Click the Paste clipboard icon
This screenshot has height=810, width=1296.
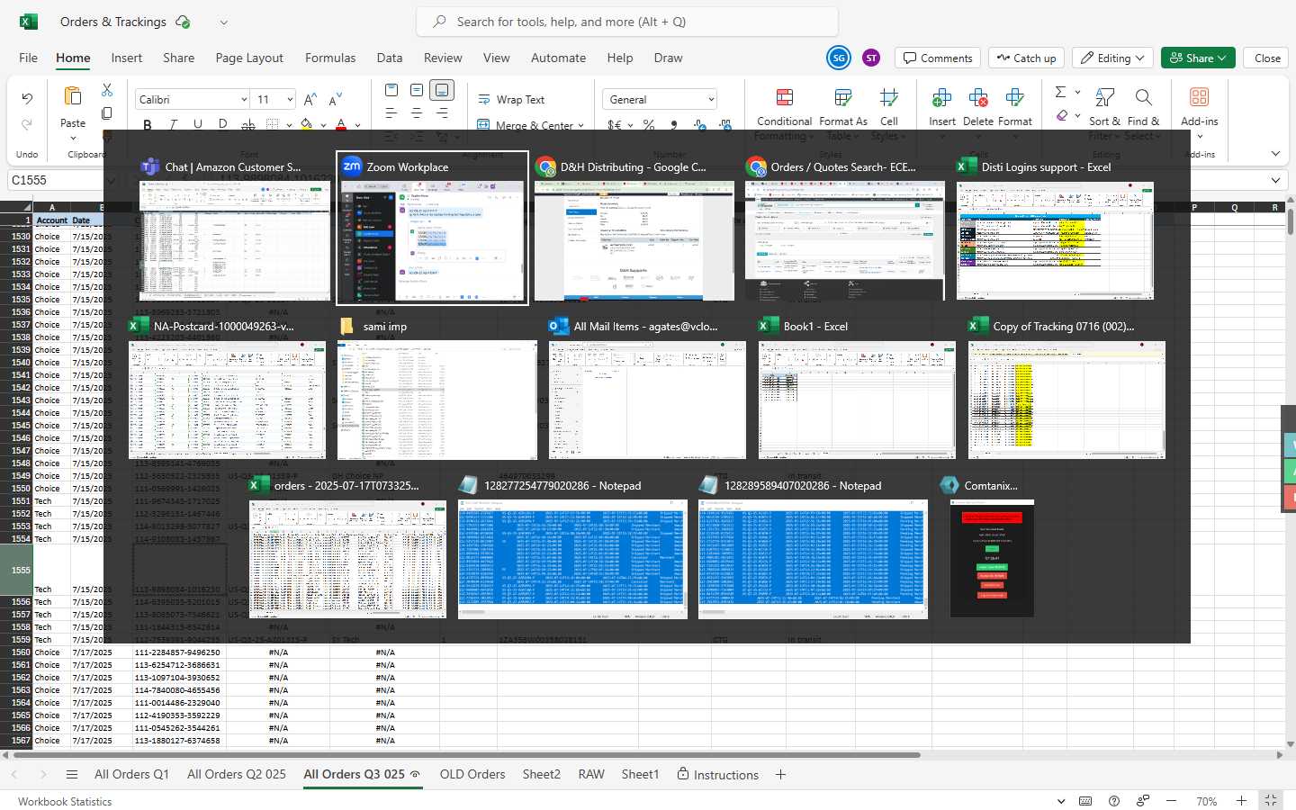coord(73,96)
